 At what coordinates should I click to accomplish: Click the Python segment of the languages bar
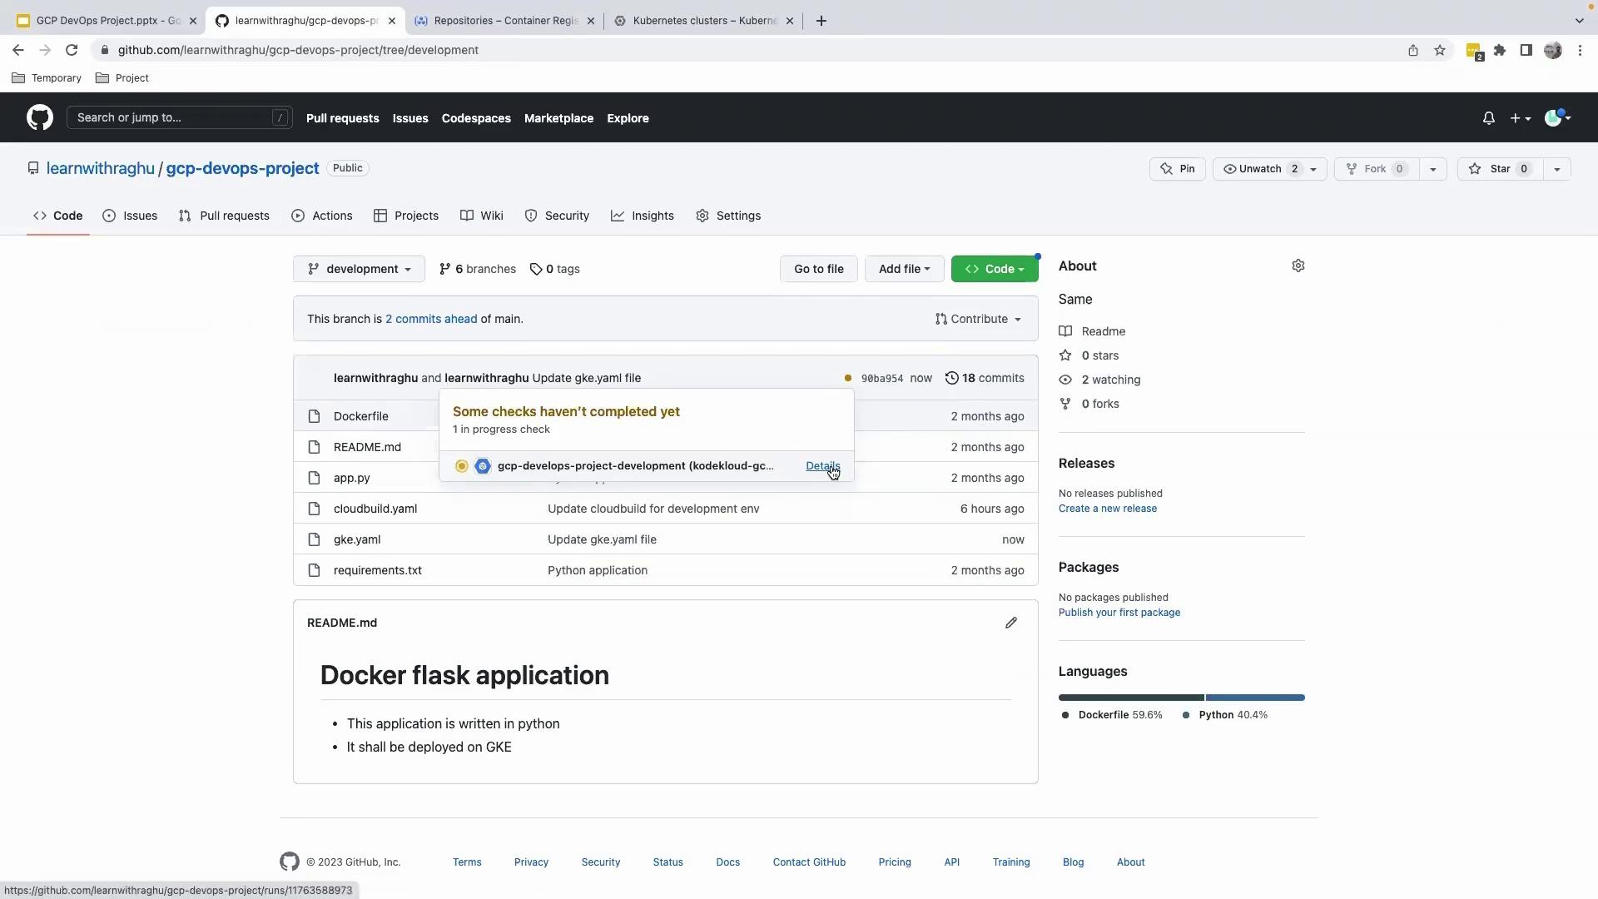pyautogui.click(x=1254, y=698)
